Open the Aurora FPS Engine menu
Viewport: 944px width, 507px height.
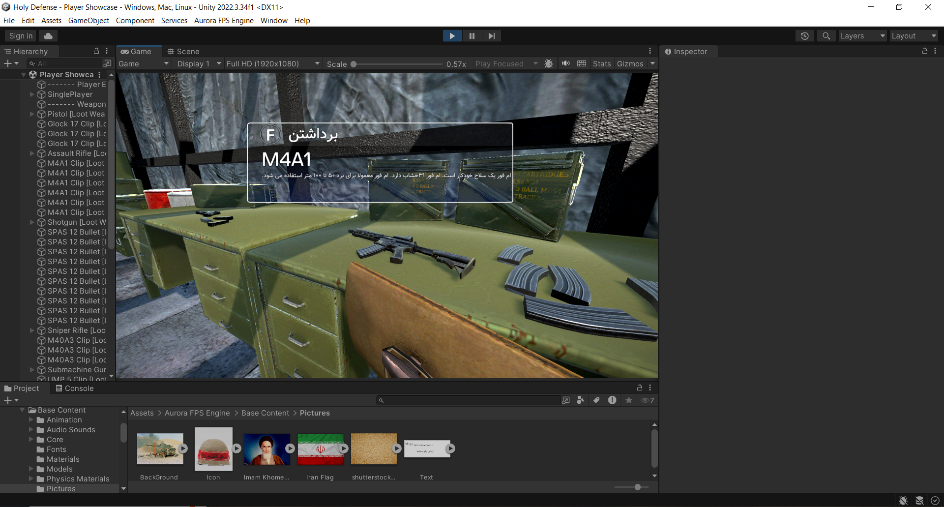coord(224,21)
